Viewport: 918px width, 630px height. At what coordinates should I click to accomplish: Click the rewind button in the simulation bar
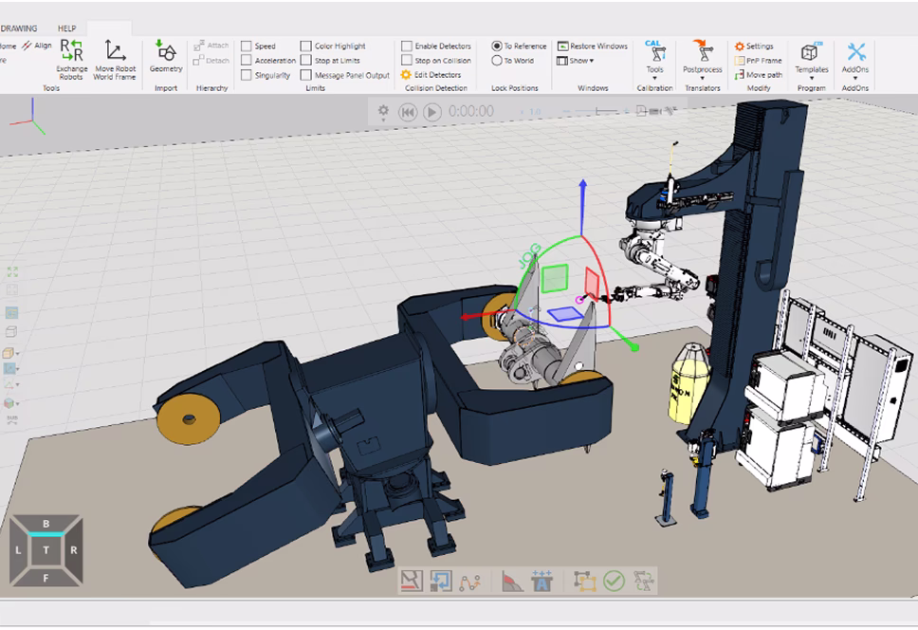tap(408, 112)
